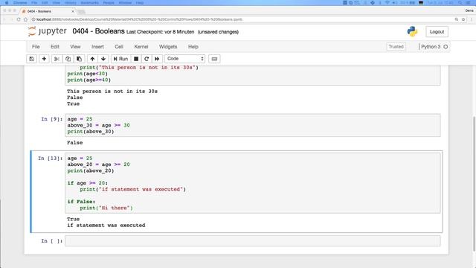The image size is (476, 268).
Task: Open the Chrome menu in the macOS menu bar
Action: click(x=20, y=3)
